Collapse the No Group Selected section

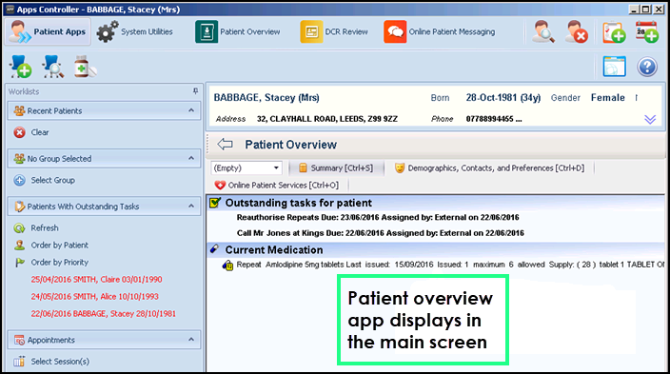pos(191,159)
